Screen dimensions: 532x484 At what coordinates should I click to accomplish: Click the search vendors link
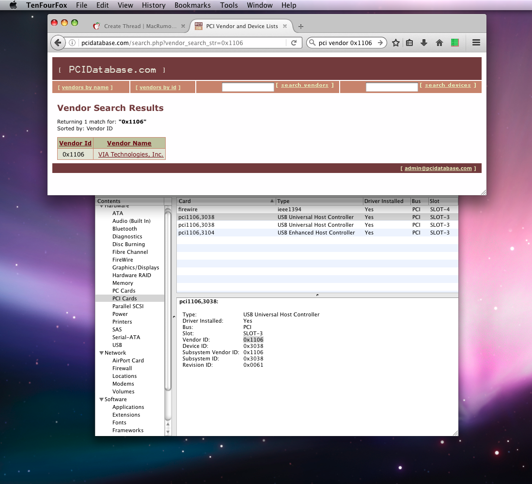coord(304,85)
